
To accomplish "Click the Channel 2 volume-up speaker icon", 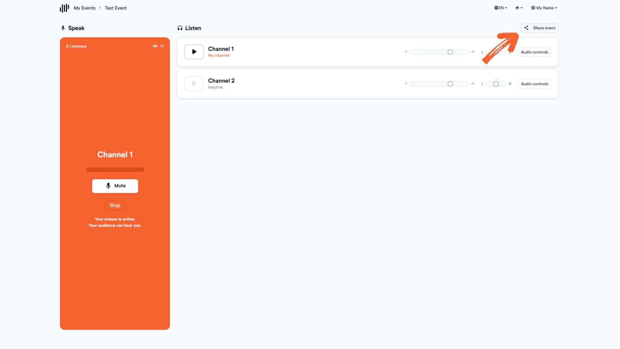I will pos(472,83).
